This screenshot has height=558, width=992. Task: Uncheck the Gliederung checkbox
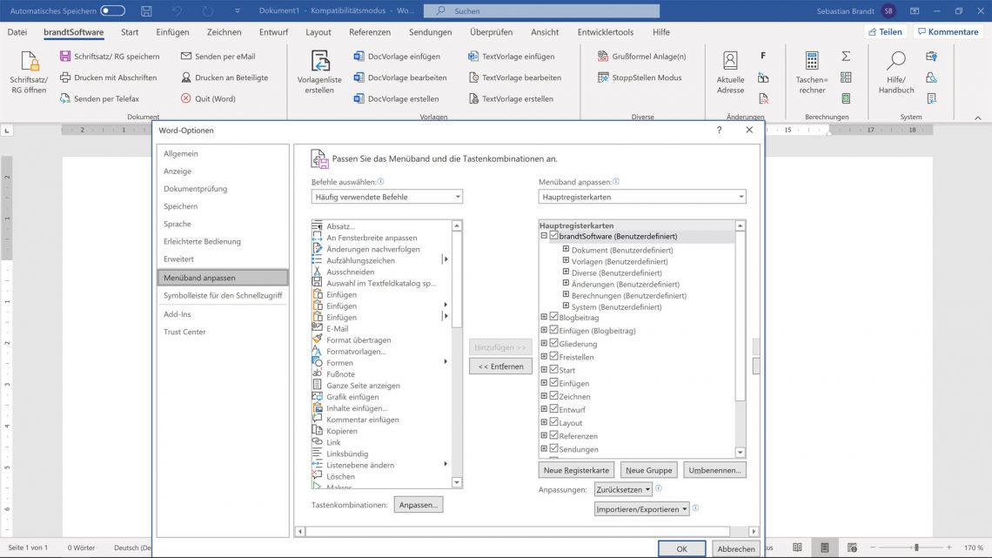(x=553, y=344)
